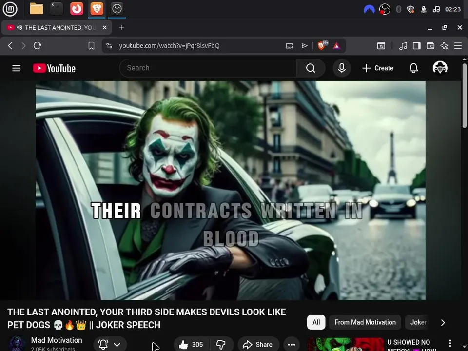Reload the YouTube page
Viewport: 468px width, 351px height.
(x=38, y=46)
